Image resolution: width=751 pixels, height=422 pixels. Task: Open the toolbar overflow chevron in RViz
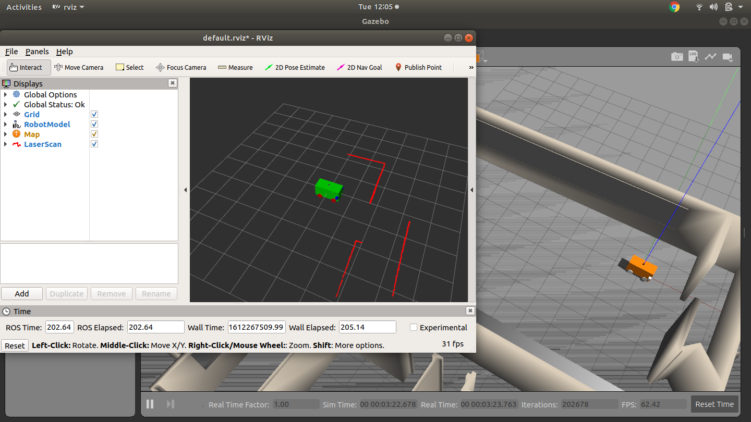point(471,67)
